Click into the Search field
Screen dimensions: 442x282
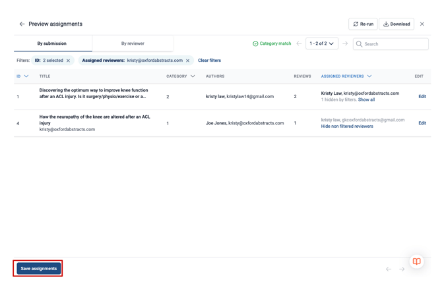(x=395, y=44)
